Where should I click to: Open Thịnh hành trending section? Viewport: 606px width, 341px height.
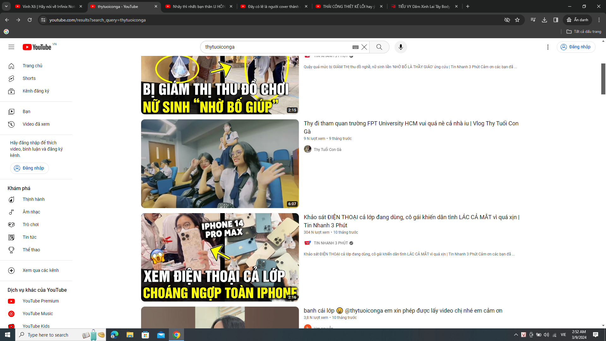33,199
